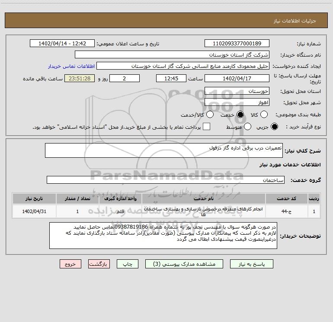
Task: Click the واحد اندازه گیری column header
Action: click(x=120, y=199)
